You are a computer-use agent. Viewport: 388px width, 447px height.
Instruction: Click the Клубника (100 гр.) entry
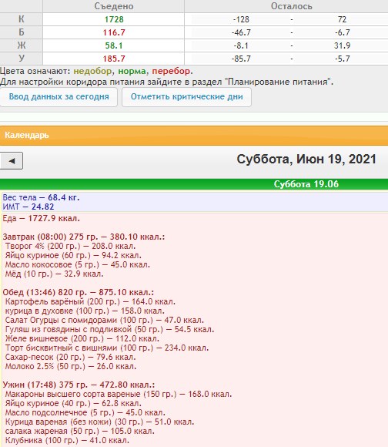(x=67, y=440)
